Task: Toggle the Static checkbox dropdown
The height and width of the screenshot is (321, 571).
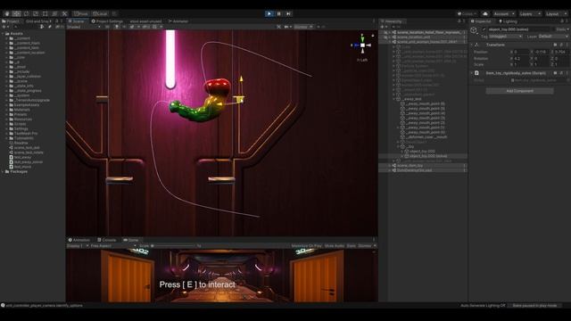Action: pos(562,29)
